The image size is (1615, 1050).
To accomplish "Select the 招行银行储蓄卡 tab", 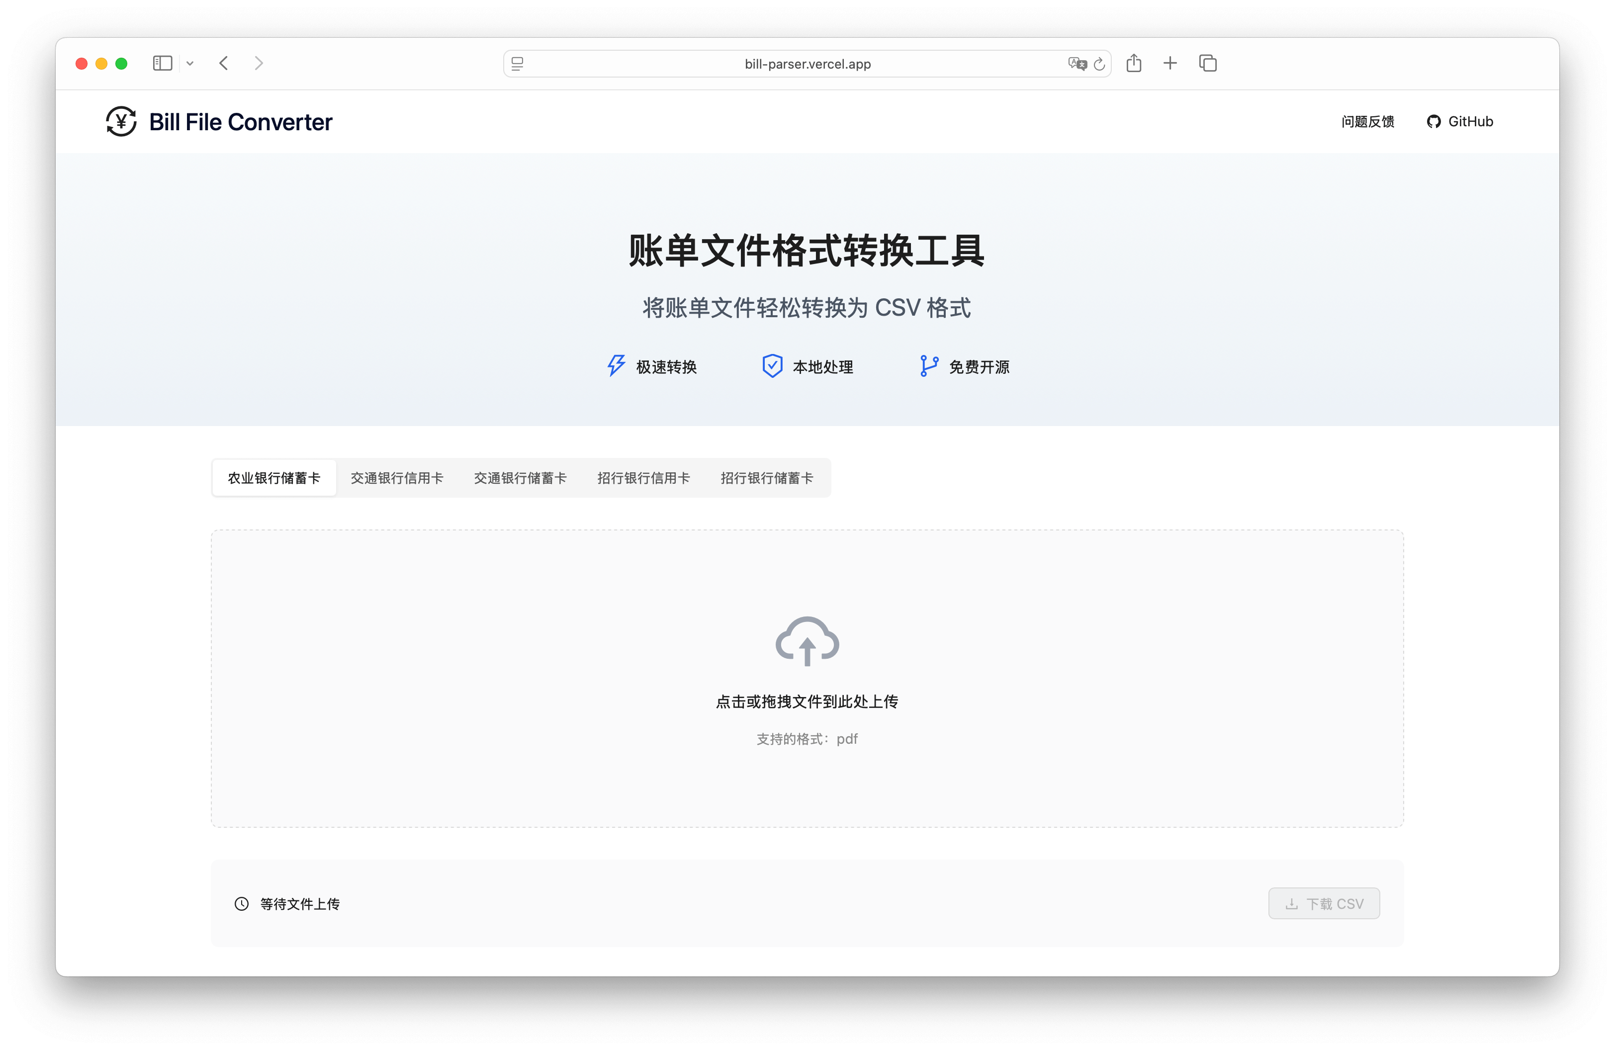I will coord(767,477).
